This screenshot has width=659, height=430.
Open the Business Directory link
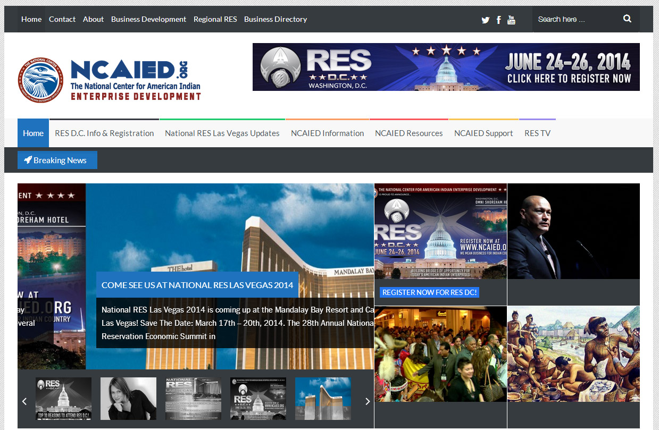pyautogui.click(x=276, y=19)
